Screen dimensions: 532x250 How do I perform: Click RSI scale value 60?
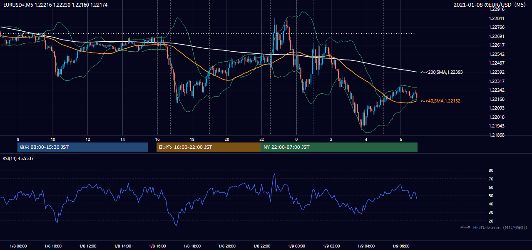[491, 187]
